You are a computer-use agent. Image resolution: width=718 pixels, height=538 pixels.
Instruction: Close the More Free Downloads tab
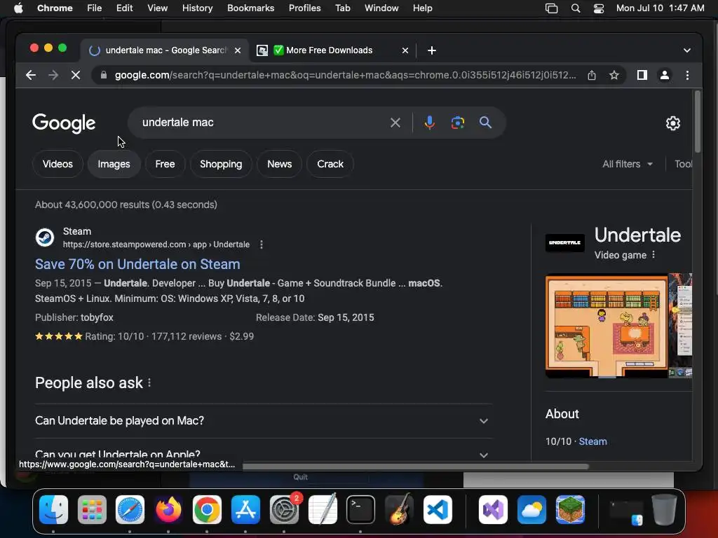coord(405,50)
